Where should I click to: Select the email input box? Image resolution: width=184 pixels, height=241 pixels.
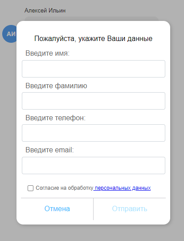tap(94, 165)
